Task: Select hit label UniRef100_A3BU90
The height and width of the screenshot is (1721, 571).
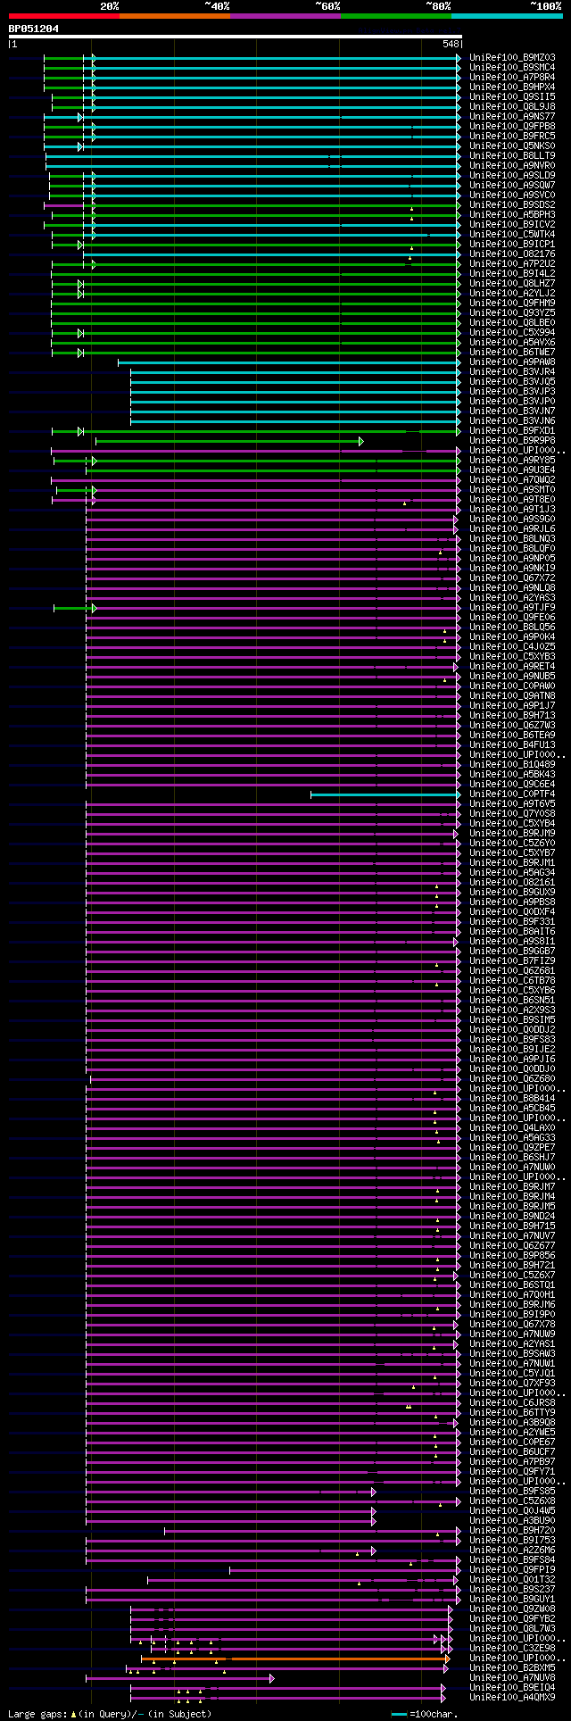Action: 512,1520
